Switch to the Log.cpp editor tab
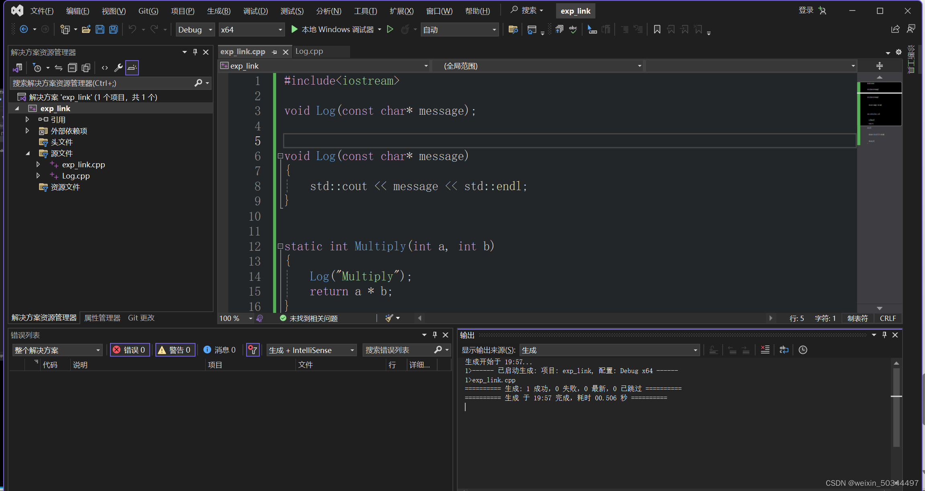The height and width of the screenshot is (491, 925). [309, 51]
